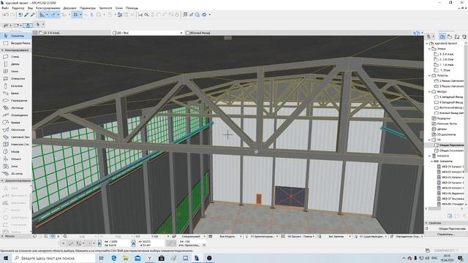
Task: Open the Вид menu
Action: 30,8
